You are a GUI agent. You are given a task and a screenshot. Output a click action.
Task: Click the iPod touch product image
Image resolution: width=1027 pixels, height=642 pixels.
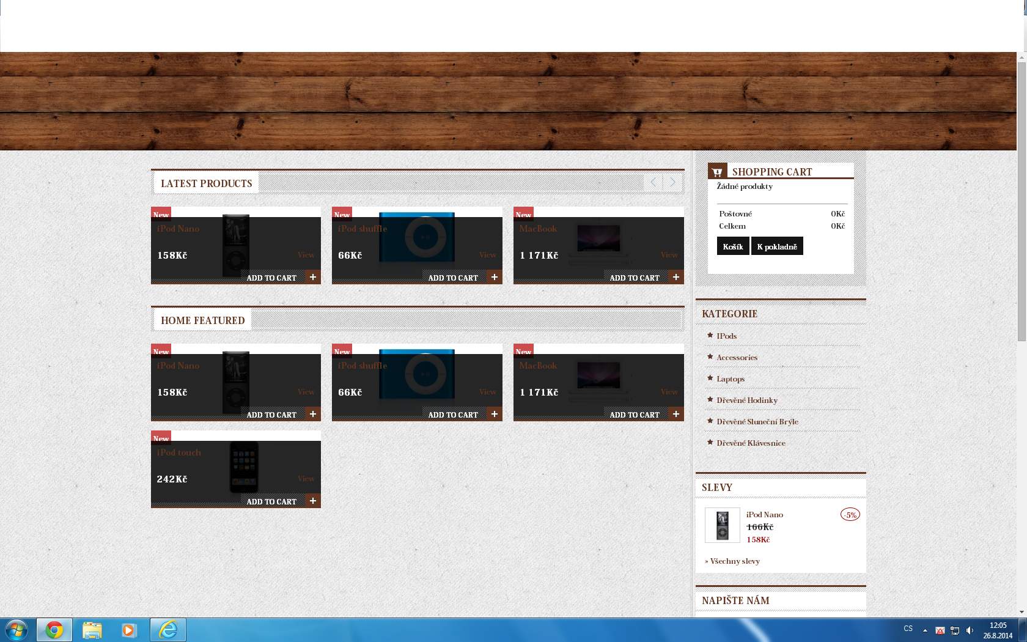(244, 467)
